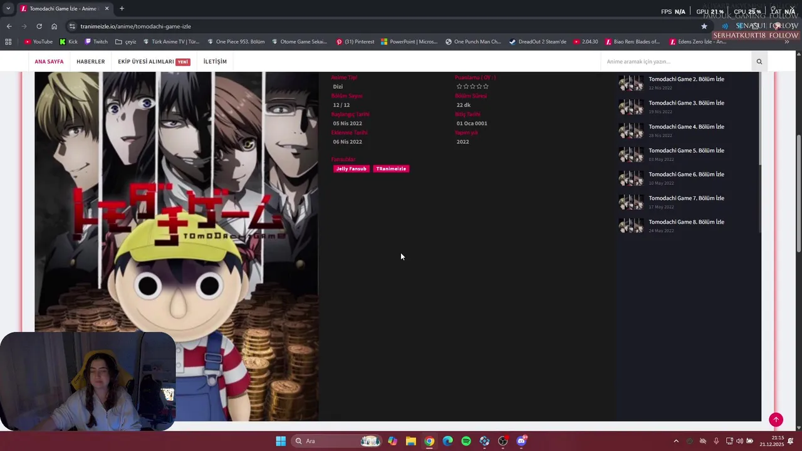This screenshot has height=451, width=802.
Task: Open the Kick bookmark
Action: [68, 42]
